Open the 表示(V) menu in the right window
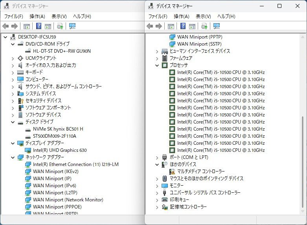This screenshot has height=225, width=307. 203,16
